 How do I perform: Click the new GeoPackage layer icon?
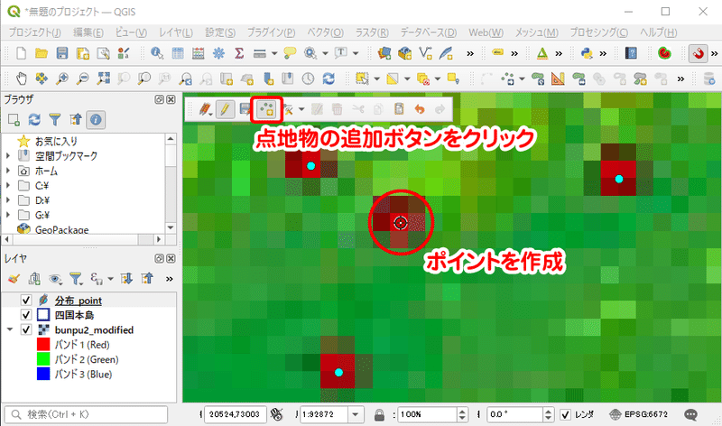[x=404, y=53]
